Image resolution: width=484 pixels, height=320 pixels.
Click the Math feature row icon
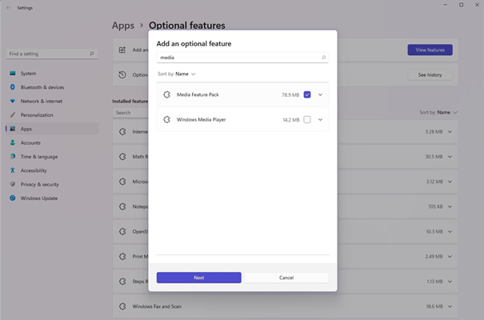click(122, 157)
